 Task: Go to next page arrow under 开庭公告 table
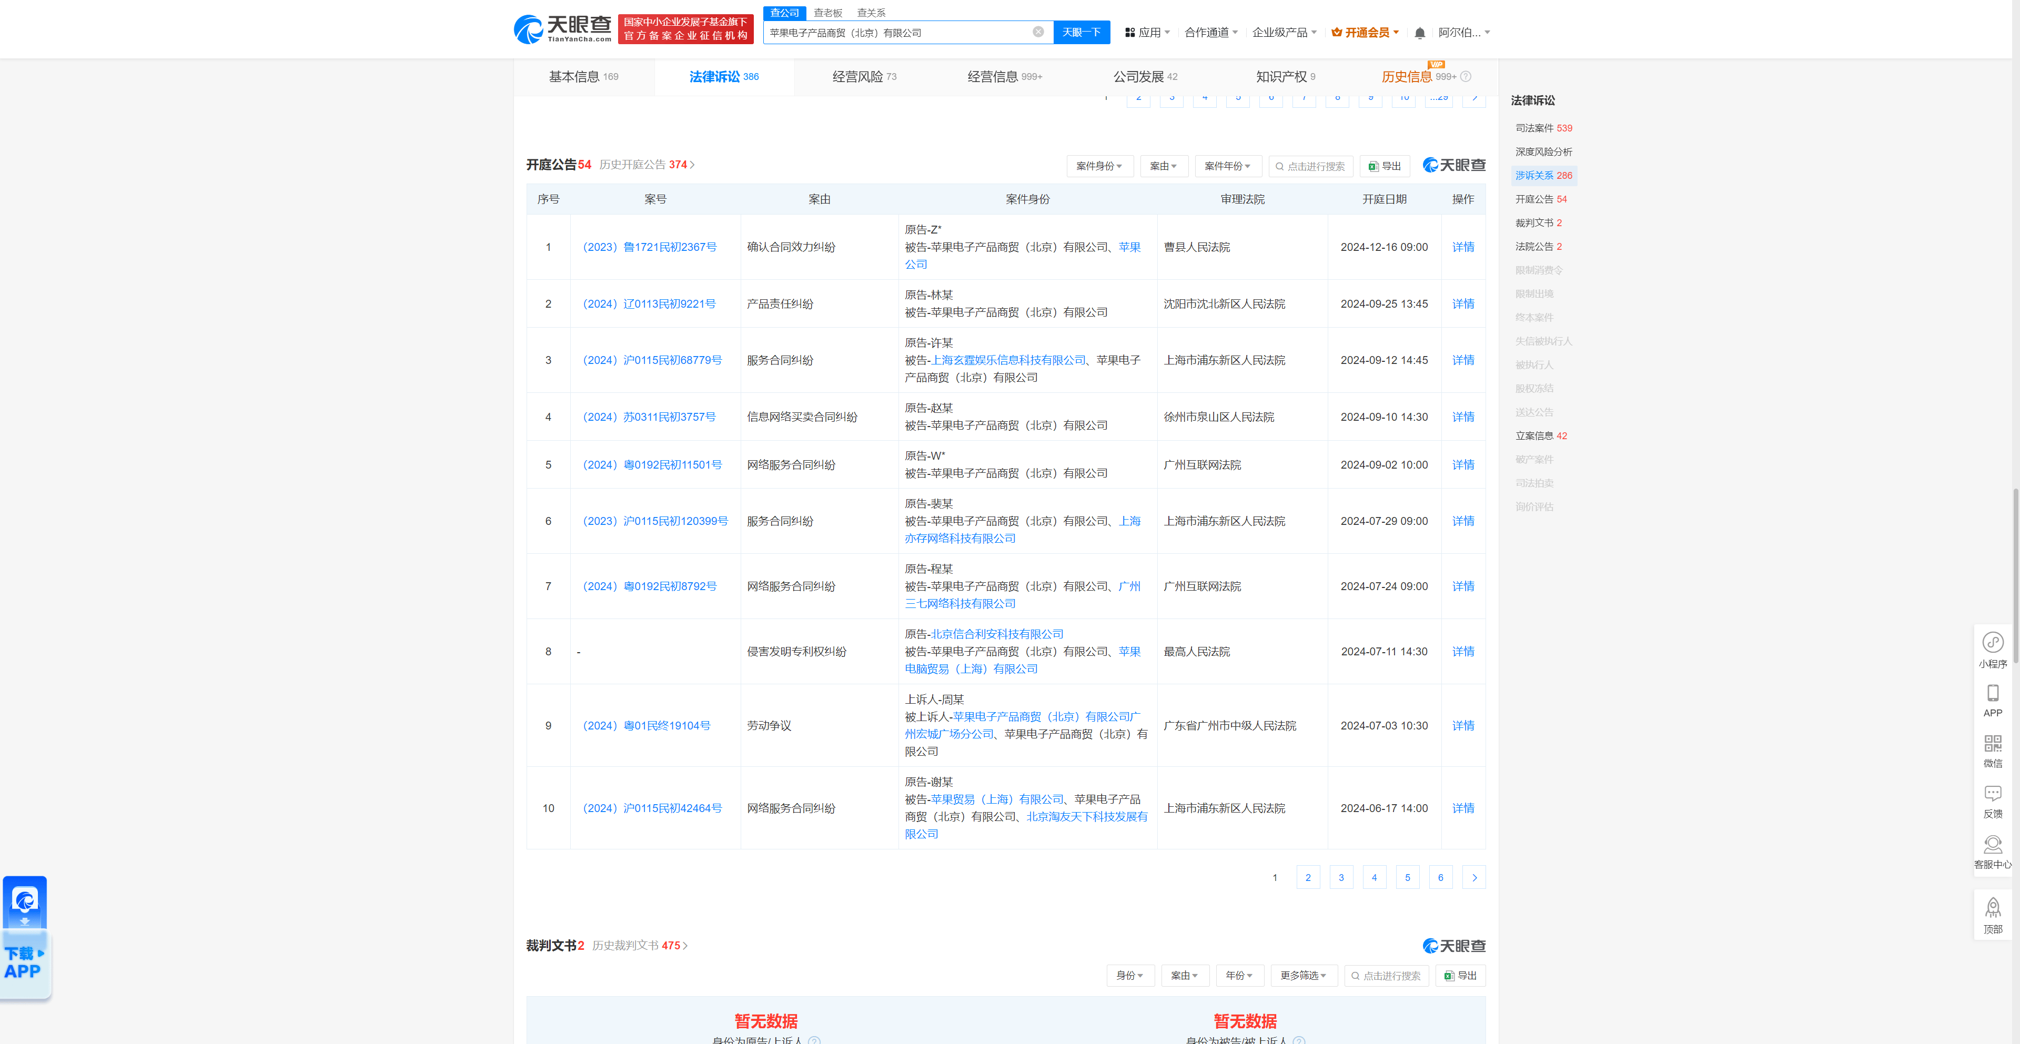pyautogui.click(x=1474, y=878)
